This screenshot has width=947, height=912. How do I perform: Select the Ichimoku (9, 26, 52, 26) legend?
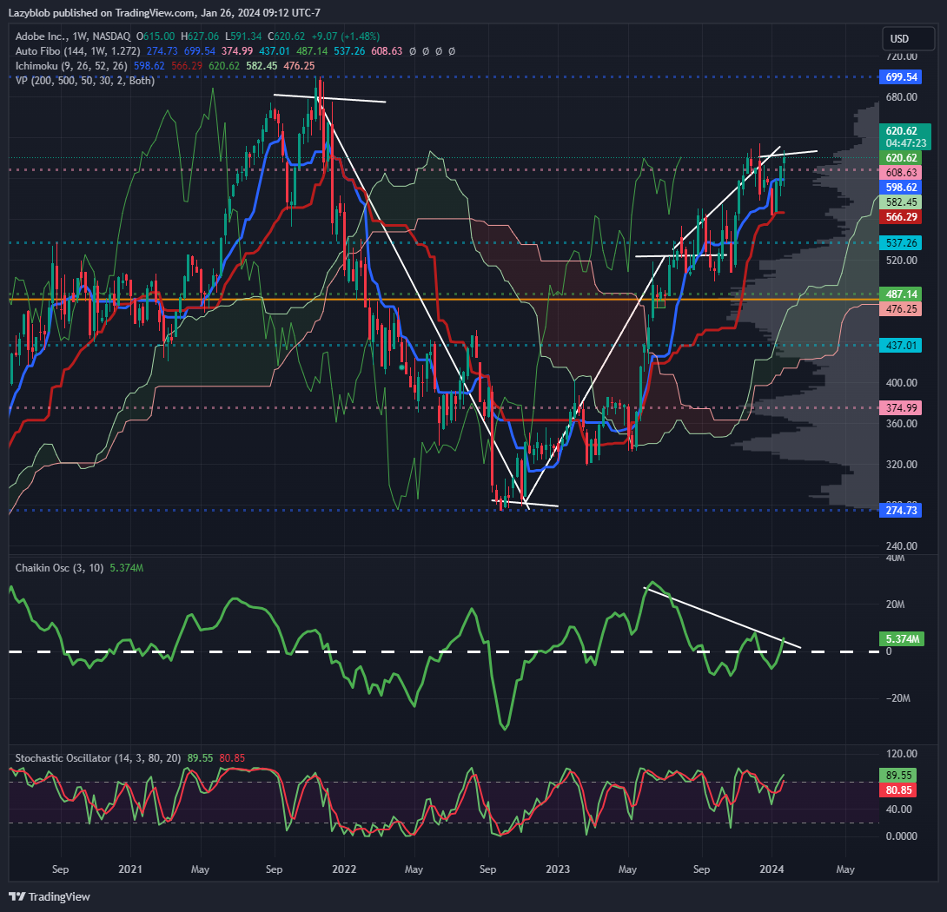tap(71, 65)
